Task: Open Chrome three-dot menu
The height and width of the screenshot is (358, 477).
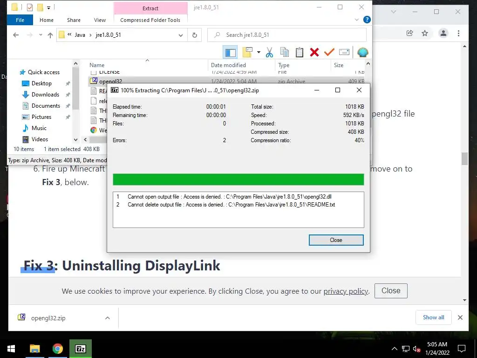Action: coord(458,33)
